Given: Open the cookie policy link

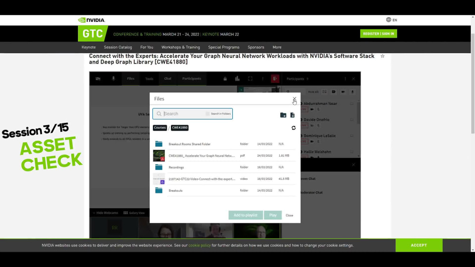Looking at the screenshot, I should point(199,245).
